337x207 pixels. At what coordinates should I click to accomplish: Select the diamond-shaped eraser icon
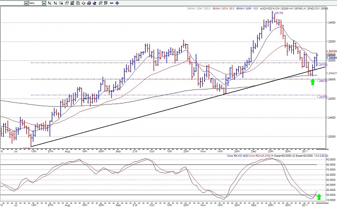[x=84, y=3]
